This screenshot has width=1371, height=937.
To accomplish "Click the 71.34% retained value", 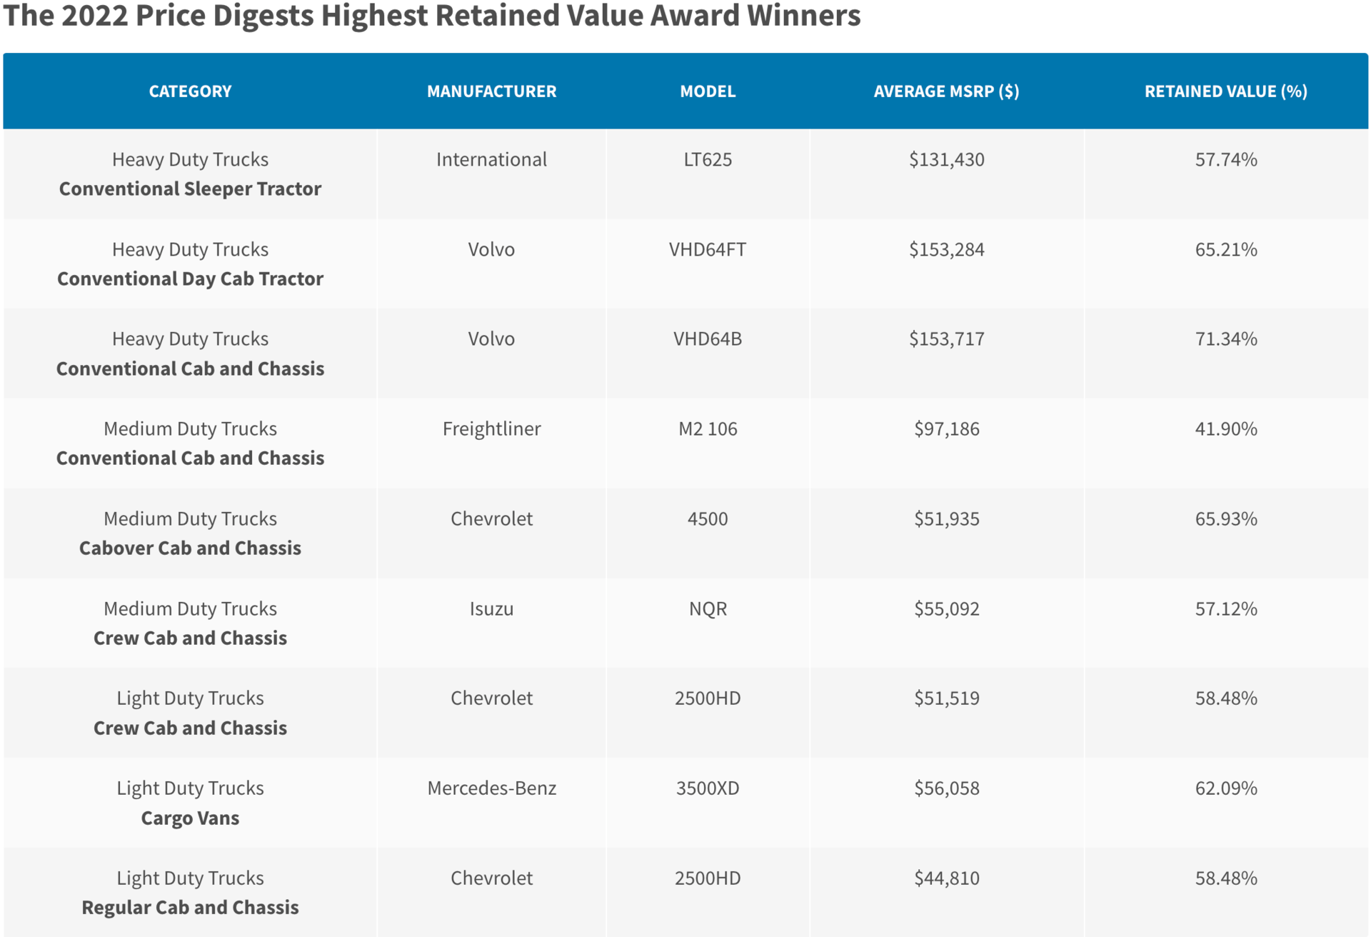I will click(1226, 339).
